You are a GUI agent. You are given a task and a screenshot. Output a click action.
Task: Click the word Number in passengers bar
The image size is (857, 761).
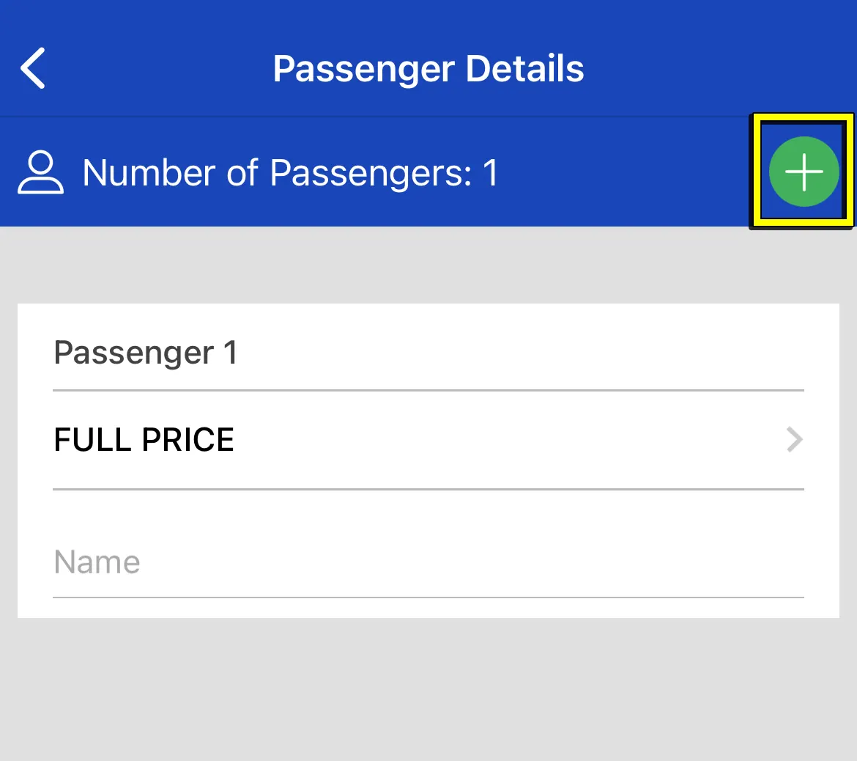tap(149, 173)
